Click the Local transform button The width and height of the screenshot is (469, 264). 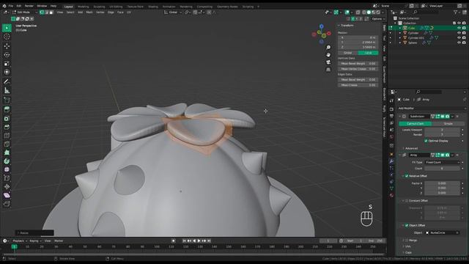click(x=368, y=53)
